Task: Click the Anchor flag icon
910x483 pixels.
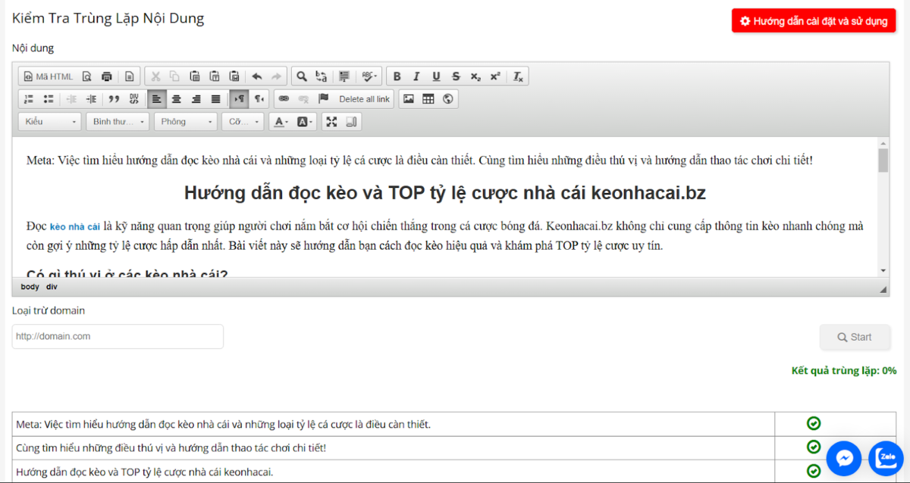Action: (324, 99)
